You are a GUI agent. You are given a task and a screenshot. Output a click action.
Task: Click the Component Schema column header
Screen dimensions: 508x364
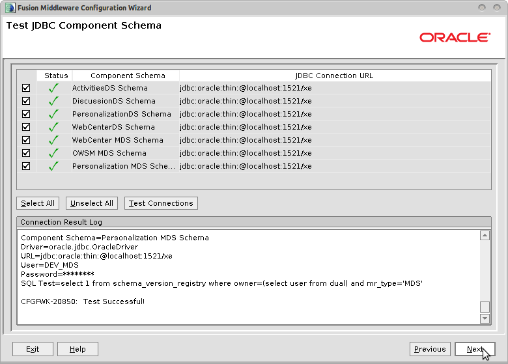[x=126, y=76]
